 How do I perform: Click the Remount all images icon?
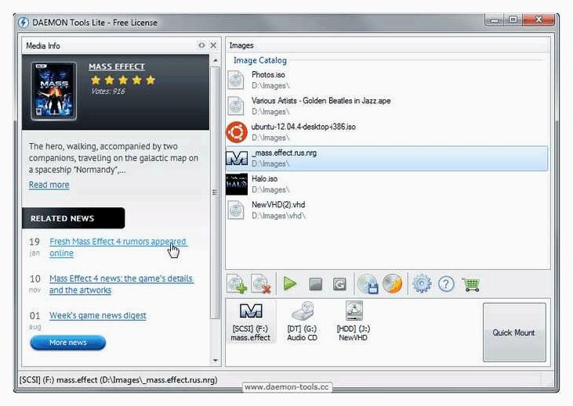tap(339, 284)
